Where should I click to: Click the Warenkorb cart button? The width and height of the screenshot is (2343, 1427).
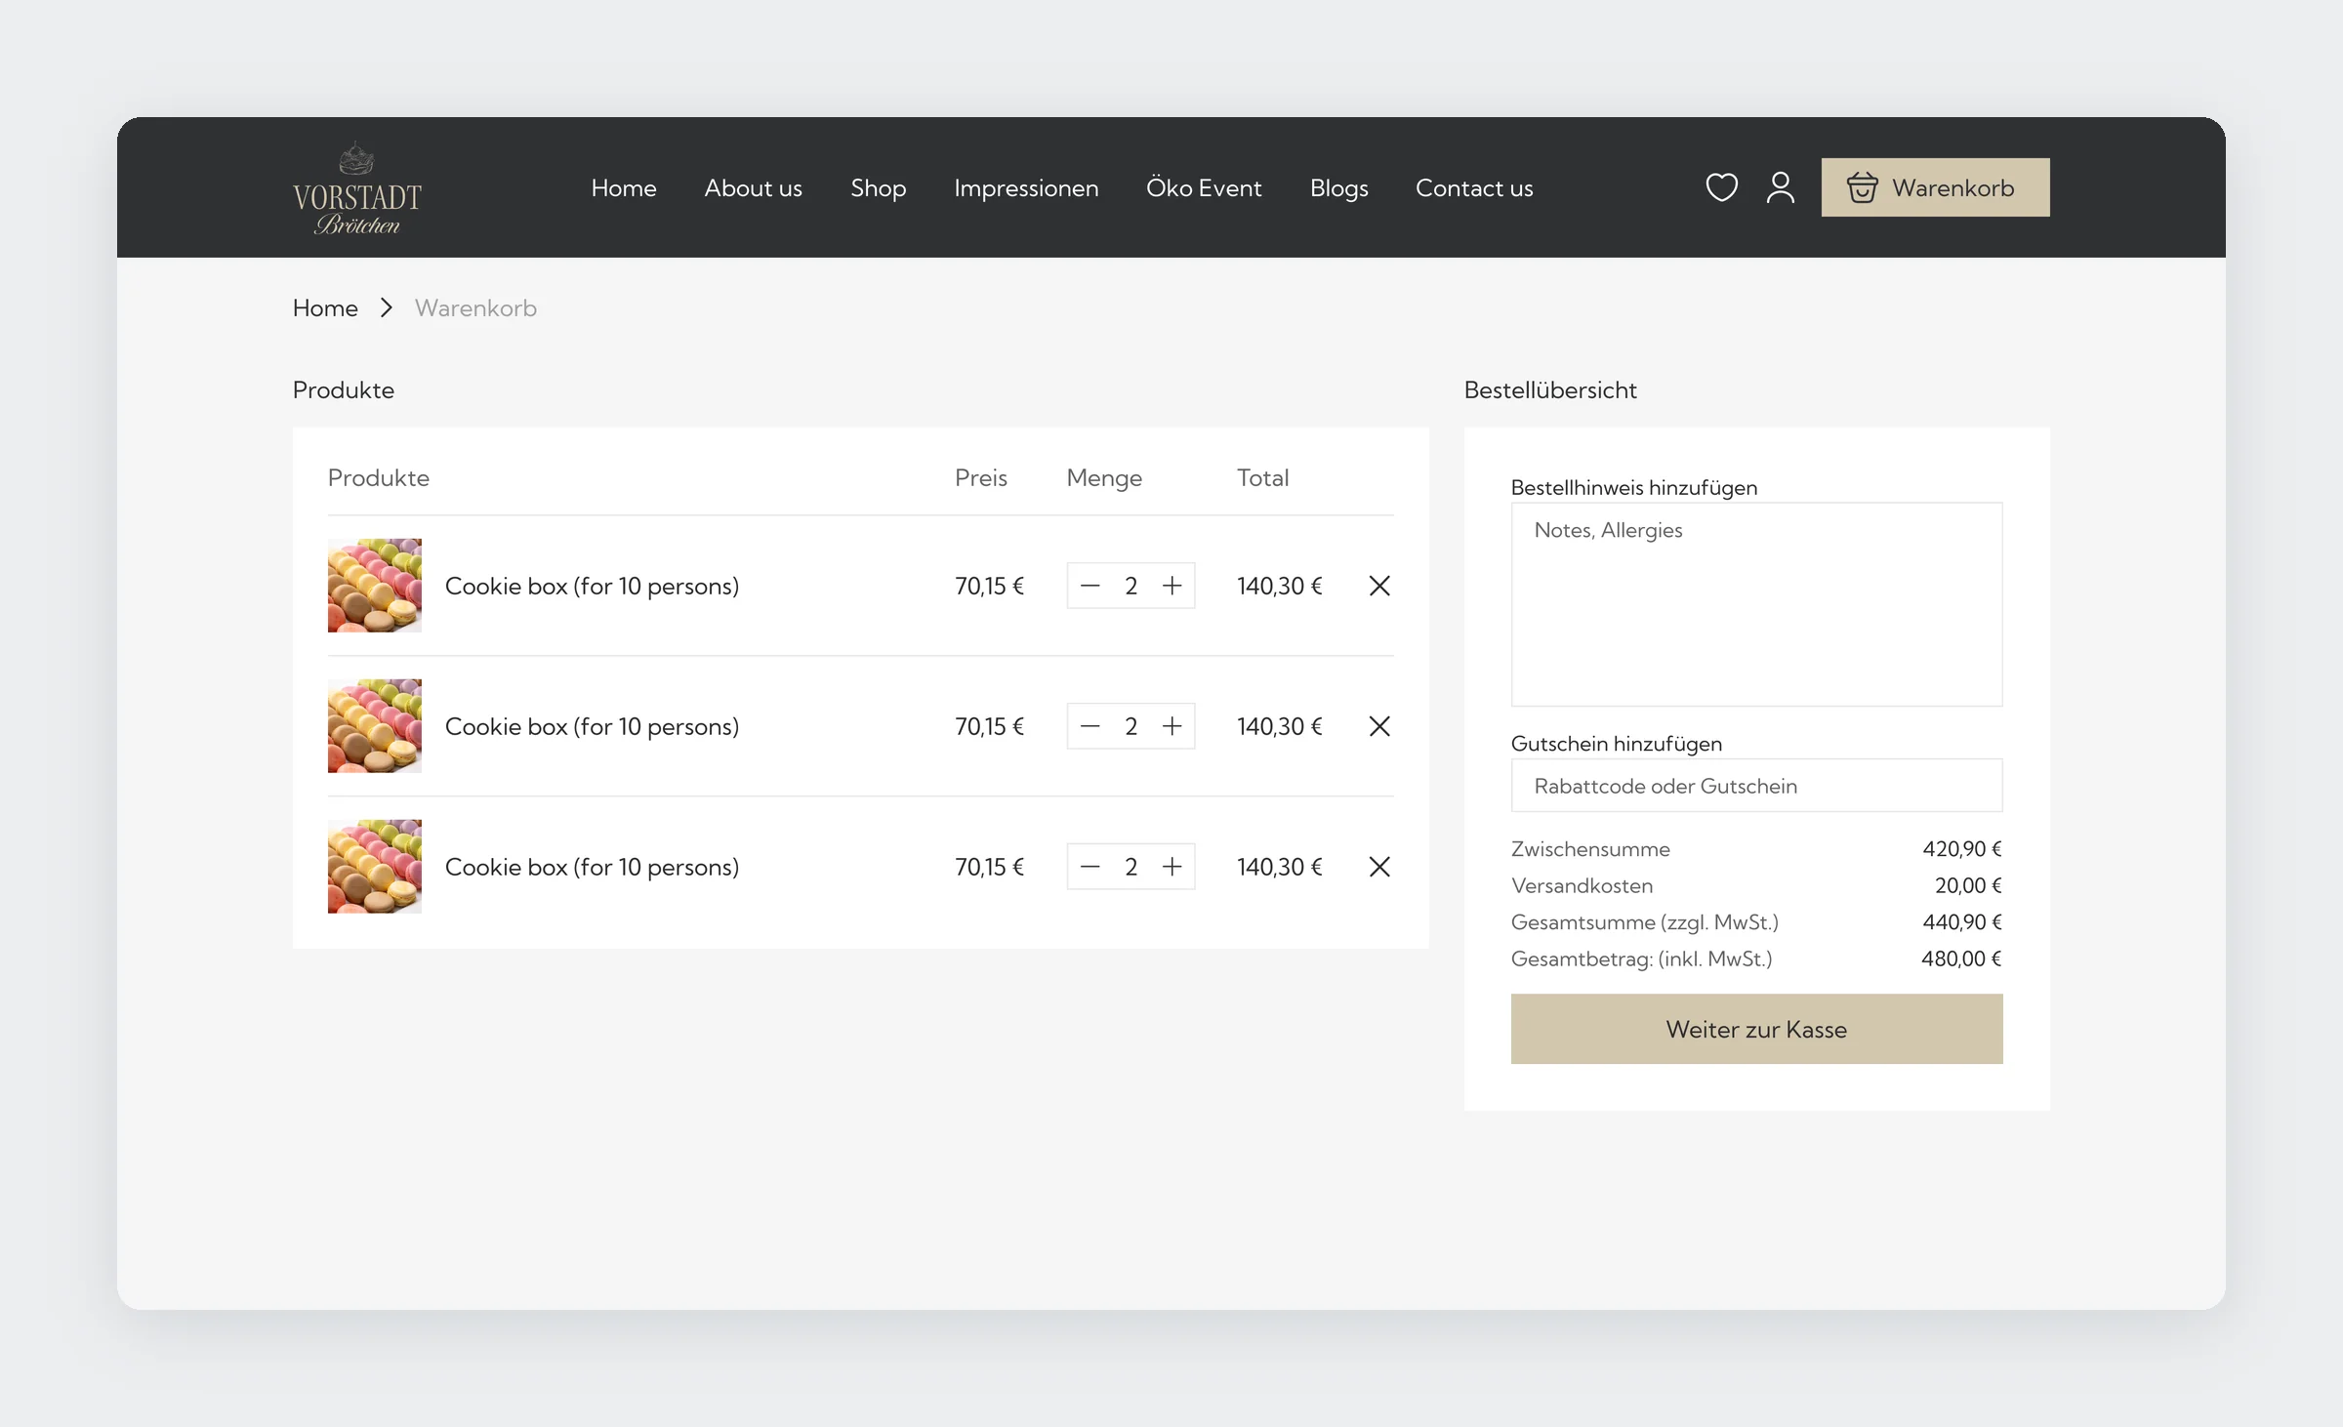(x=1935, y=187)
